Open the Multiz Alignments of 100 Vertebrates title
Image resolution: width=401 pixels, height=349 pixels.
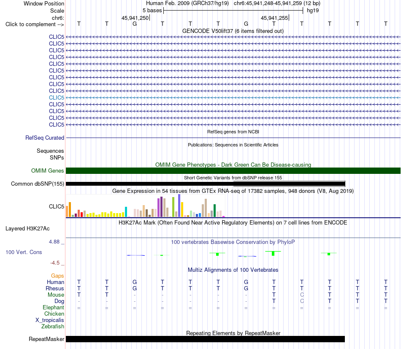(x=233, y=270)
